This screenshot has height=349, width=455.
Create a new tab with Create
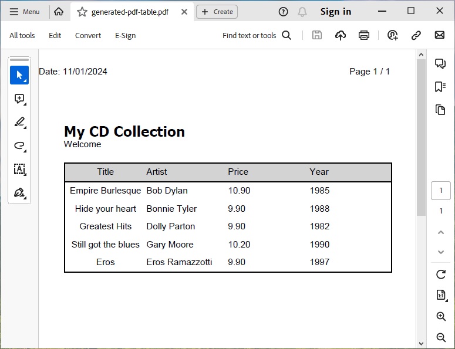[217, 12]
